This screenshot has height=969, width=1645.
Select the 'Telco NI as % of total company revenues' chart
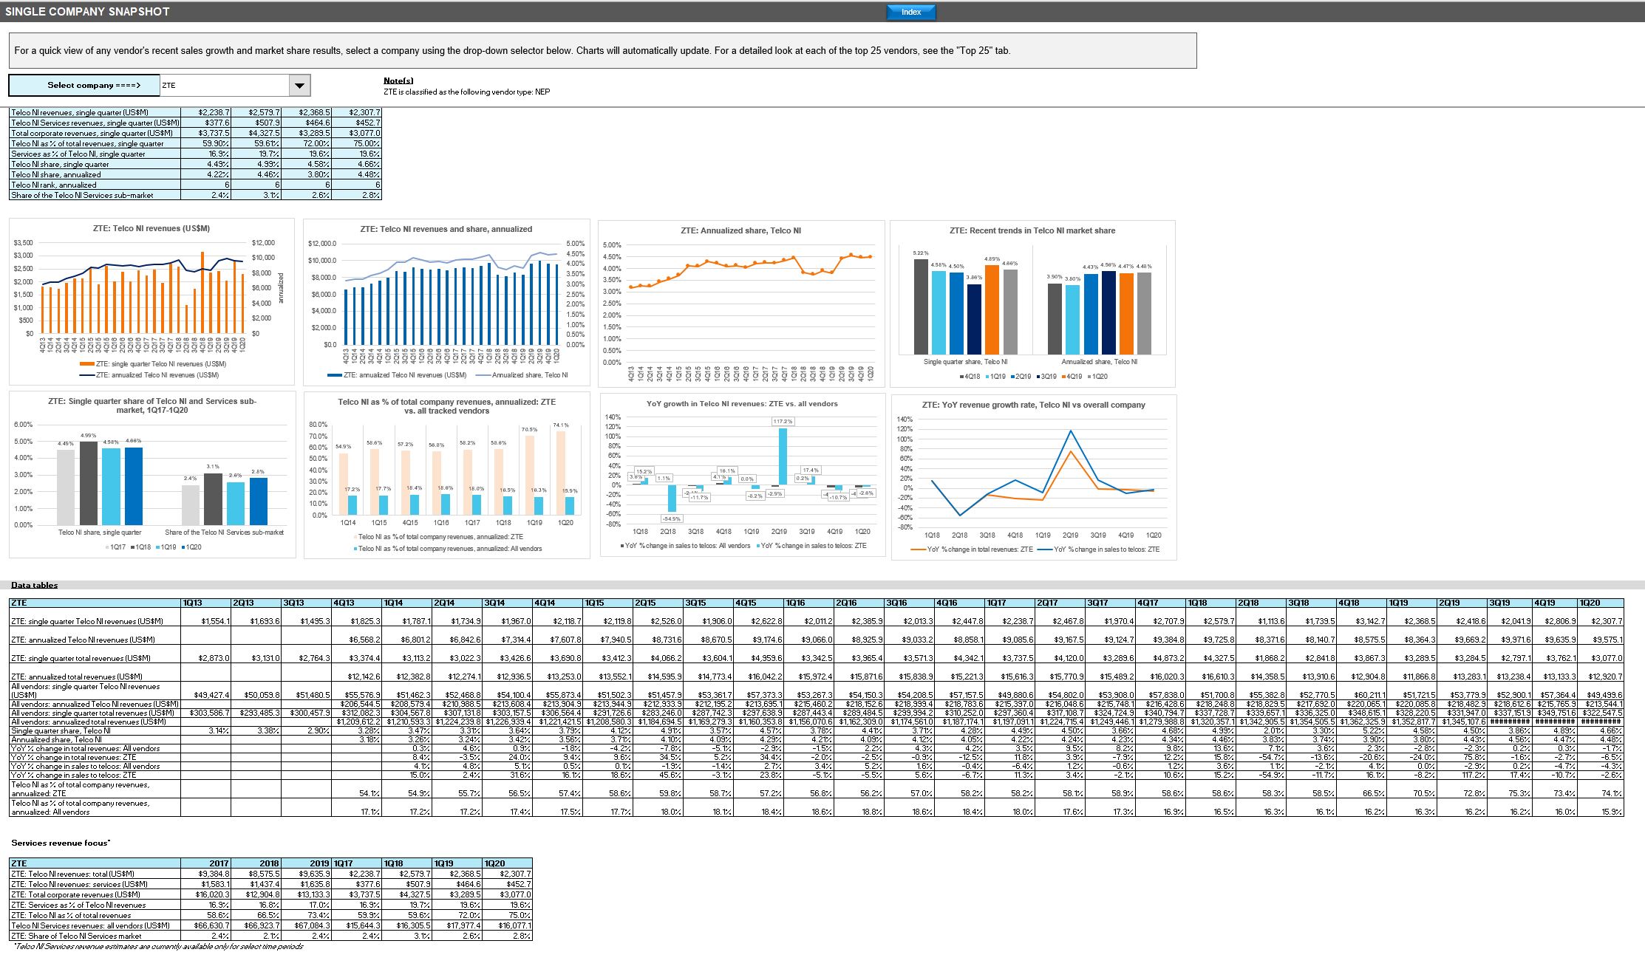pos(446,474)
